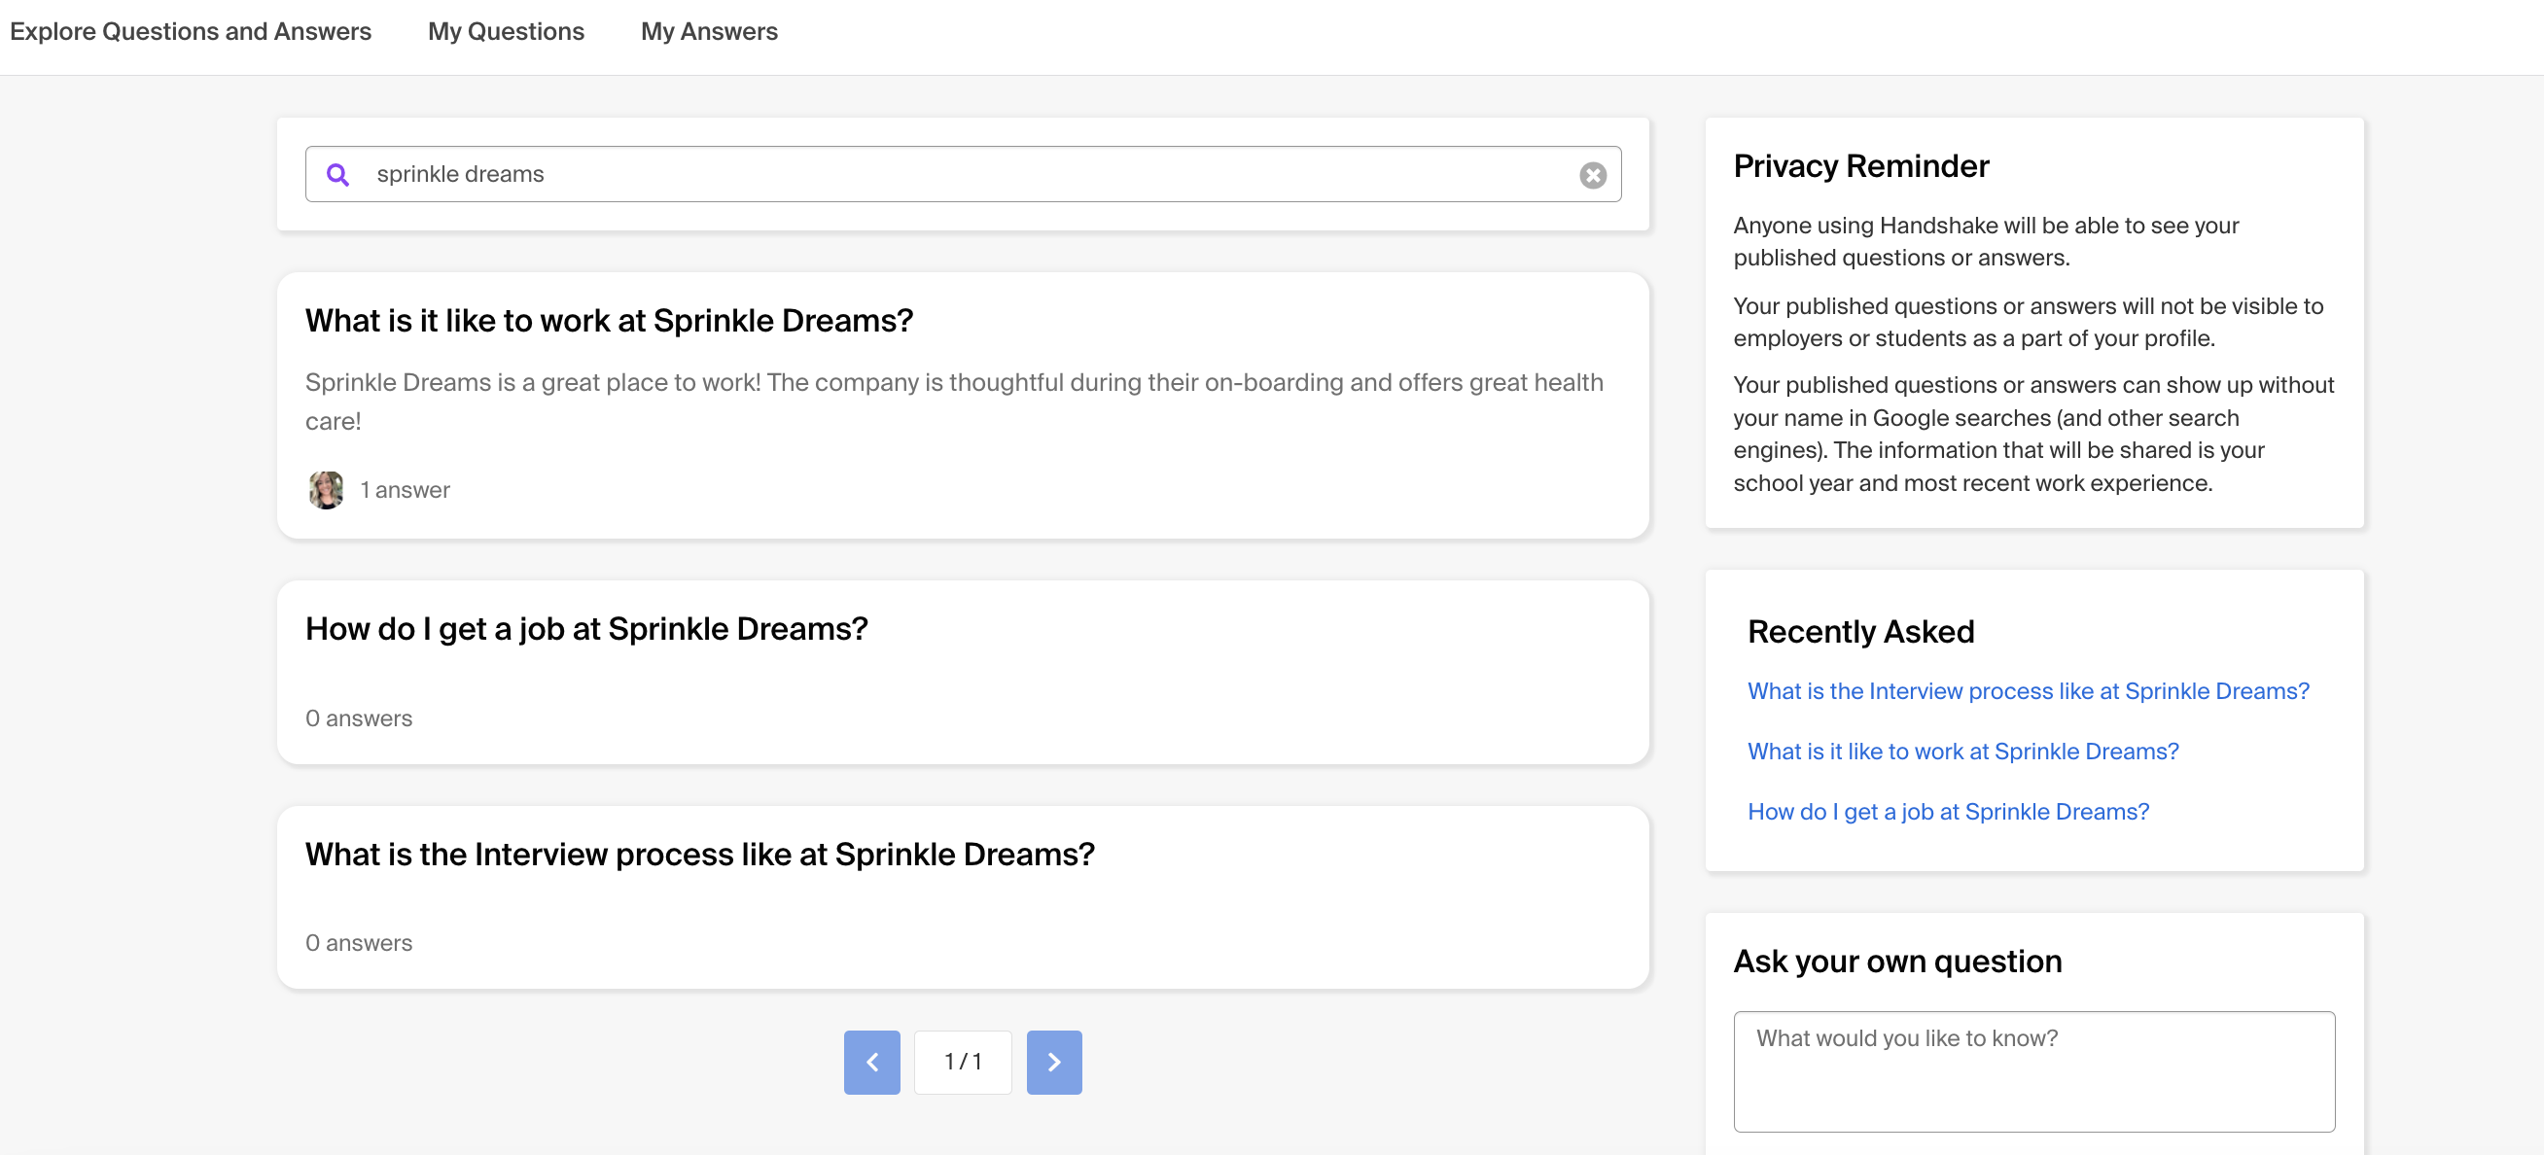Open recently asked "What is it like" link

(1962, 752)
